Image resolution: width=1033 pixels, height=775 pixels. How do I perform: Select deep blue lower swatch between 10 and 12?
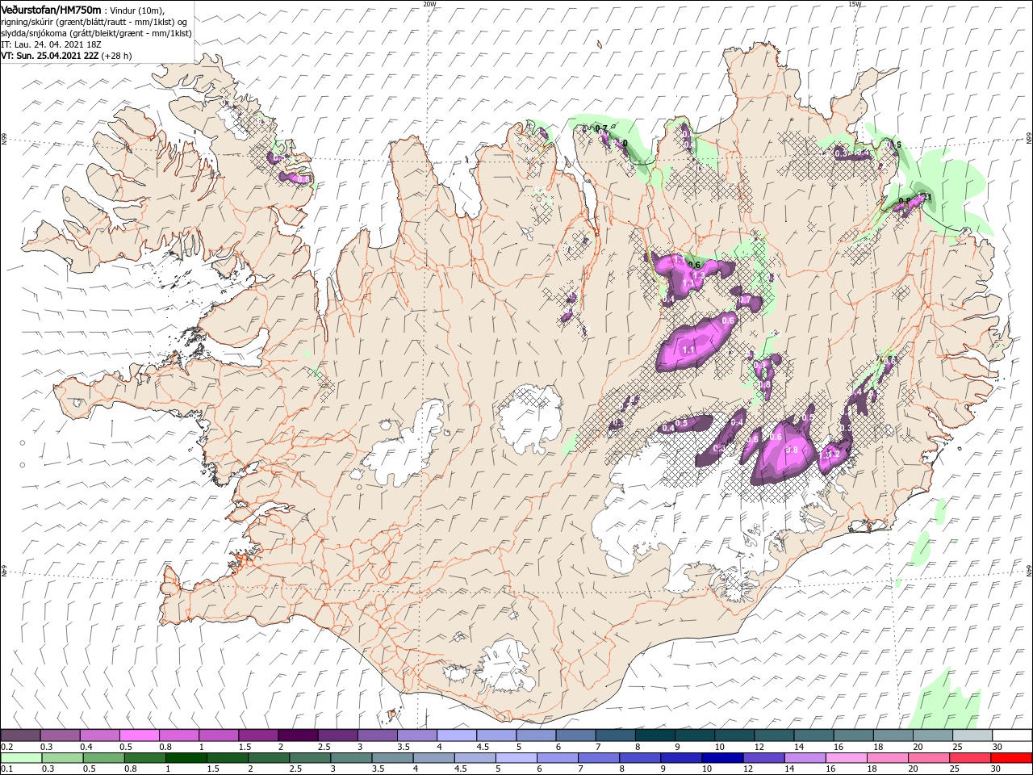[721, 758]
